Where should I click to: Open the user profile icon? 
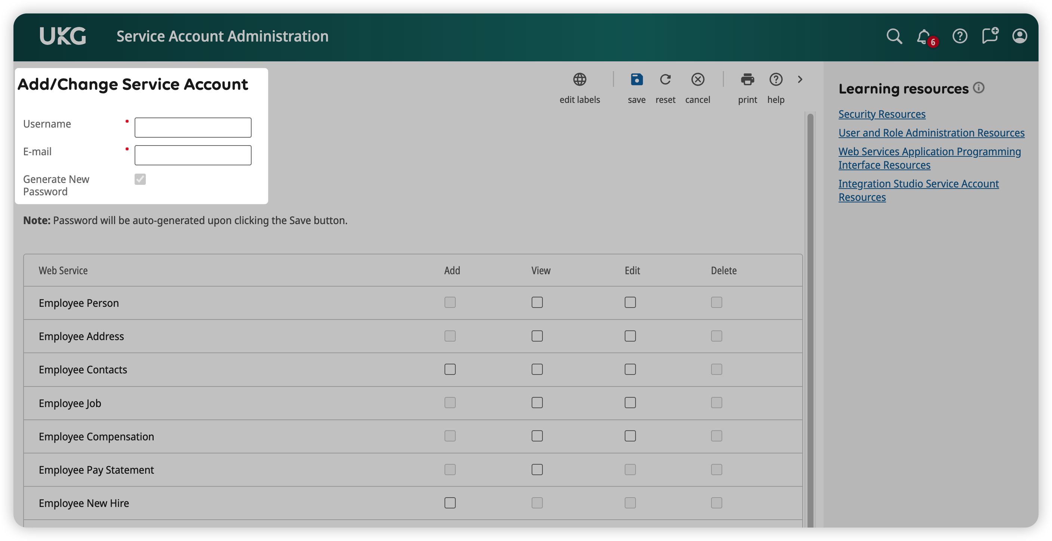1019,36
